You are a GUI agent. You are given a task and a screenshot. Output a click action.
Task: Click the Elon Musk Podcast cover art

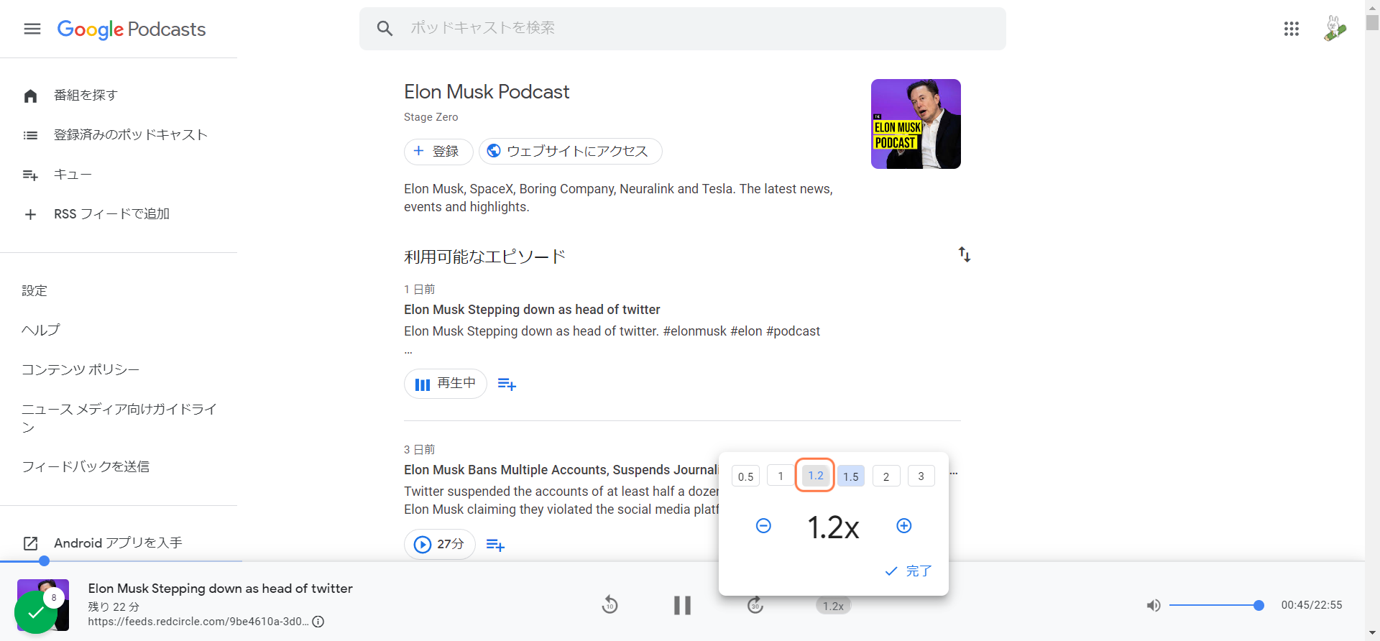[916, 124]
